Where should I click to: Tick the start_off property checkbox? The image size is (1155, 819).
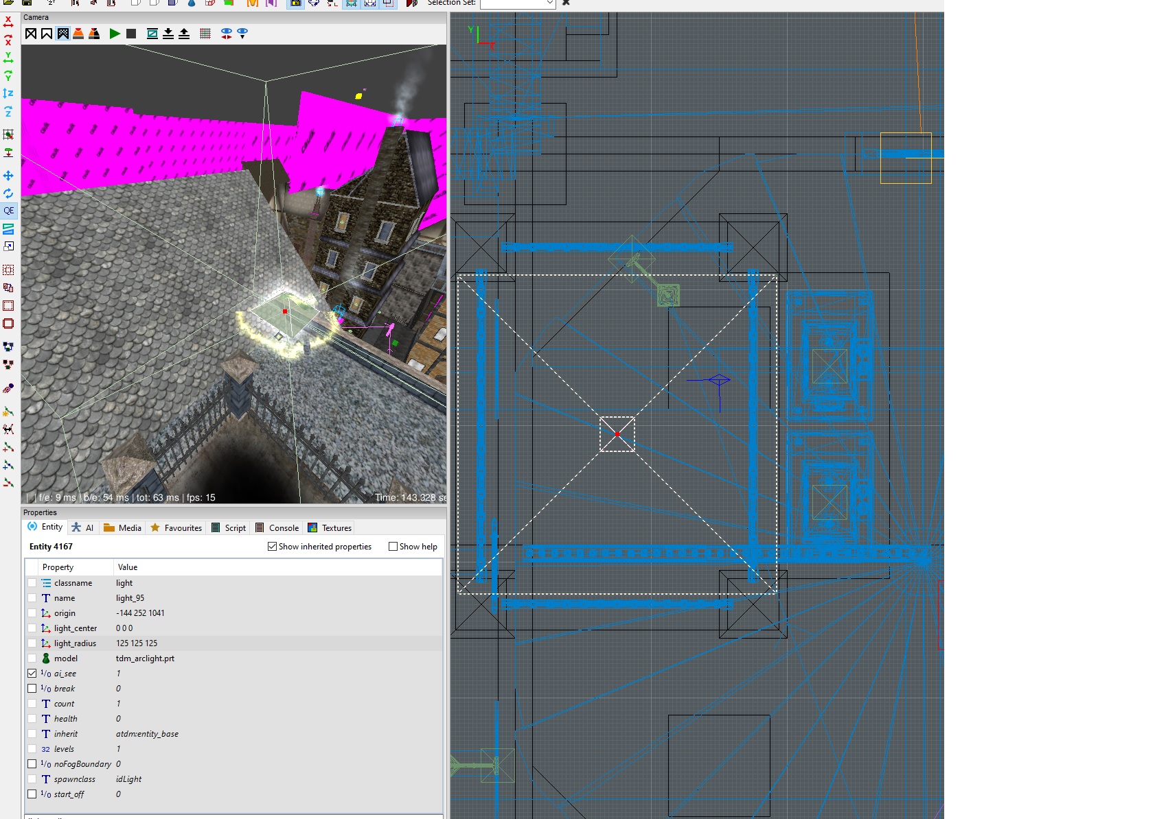click(x=32, y=794)
